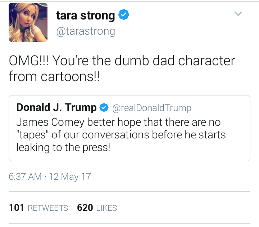Image resolution: width=259 pixels, height=227 pixels.
Task: Click the @realDonaldTrump handle
Action: point(152,108)
